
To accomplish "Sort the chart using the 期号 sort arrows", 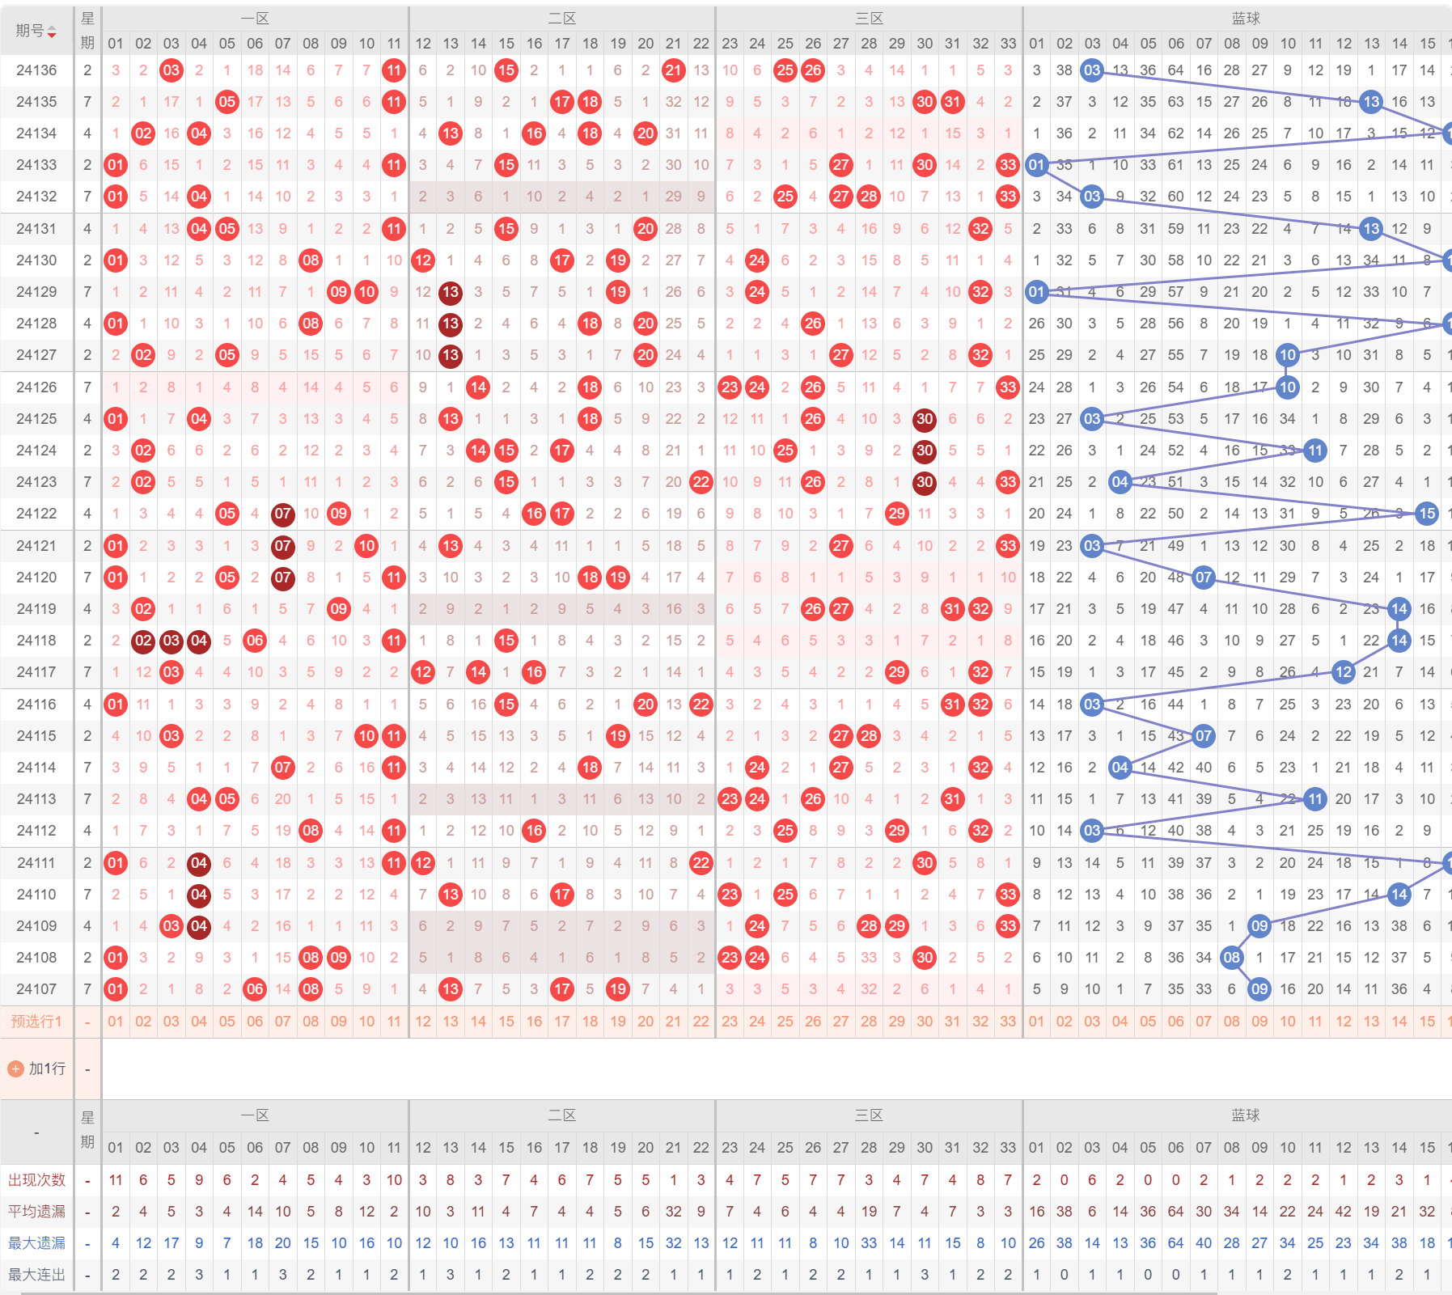I will pyautogui.click(x=52, y=31).
